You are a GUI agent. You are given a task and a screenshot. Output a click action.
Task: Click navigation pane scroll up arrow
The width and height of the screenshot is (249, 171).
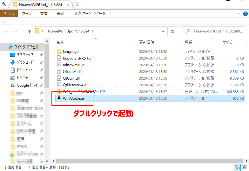tap(47, 41)
